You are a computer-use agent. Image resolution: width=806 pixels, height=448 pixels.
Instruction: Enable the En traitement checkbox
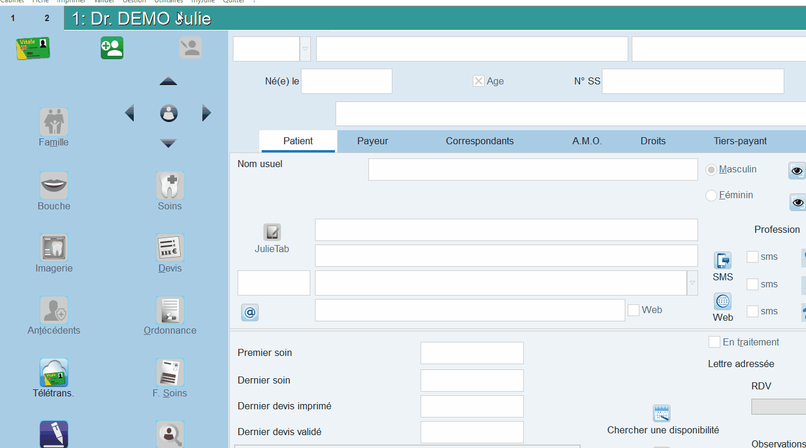point(714,342)
